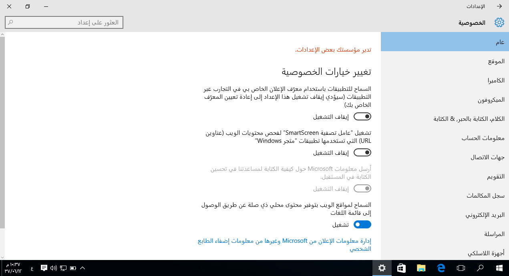Image resolution: width=509 pixels, height=276 pixels.
Task: Turn off the language list access switch
Action: click(x=362, y=224)
